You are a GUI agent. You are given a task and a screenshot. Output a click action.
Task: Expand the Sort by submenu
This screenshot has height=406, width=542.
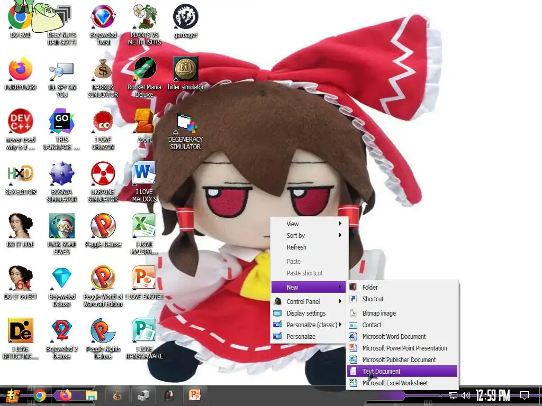(x=309, y=235)
